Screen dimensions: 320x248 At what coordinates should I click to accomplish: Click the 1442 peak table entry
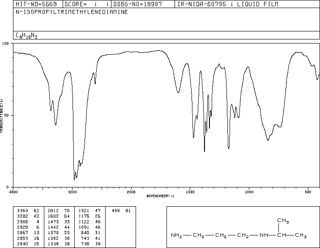(59, 227)
